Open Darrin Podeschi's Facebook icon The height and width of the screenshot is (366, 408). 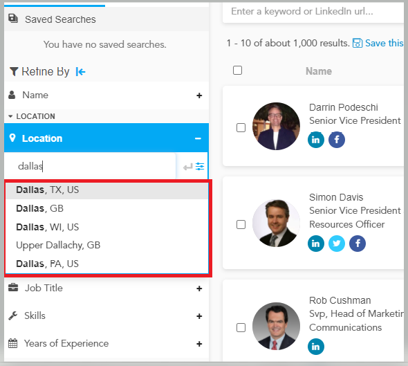click(337, 140)
